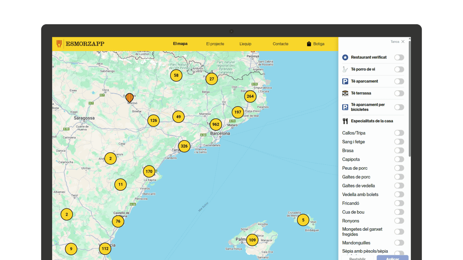Toggle the Sang i fetge switch
The width and height of the screenshot is (463, 260).
(x=399, y=142)
